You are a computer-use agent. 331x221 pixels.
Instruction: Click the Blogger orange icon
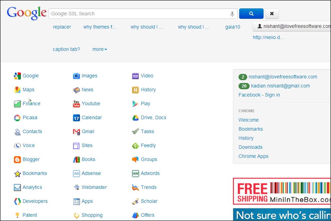pyautogui.click(x=17, y=160)
